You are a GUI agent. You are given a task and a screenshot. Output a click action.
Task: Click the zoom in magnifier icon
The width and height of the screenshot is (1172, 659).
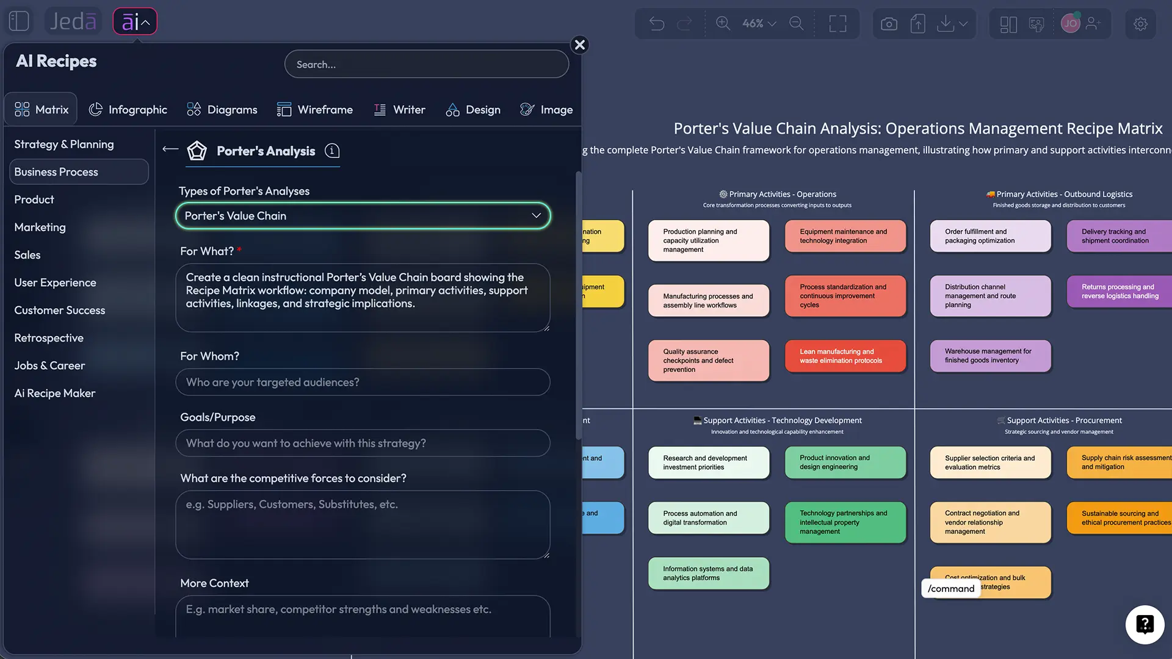point(723,23)
